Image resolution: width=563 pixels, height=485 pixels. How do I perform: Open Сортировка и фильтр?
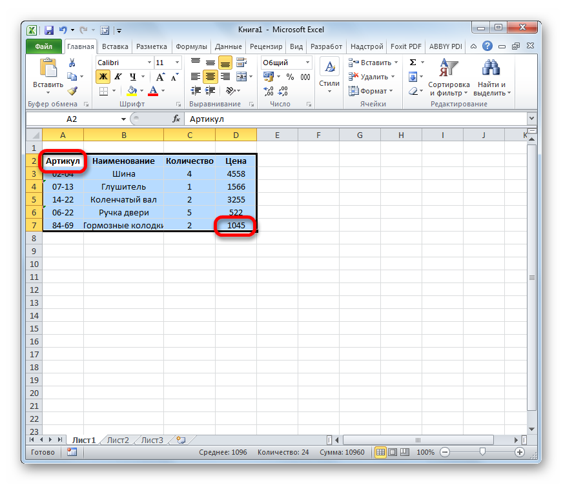(448, 77)
